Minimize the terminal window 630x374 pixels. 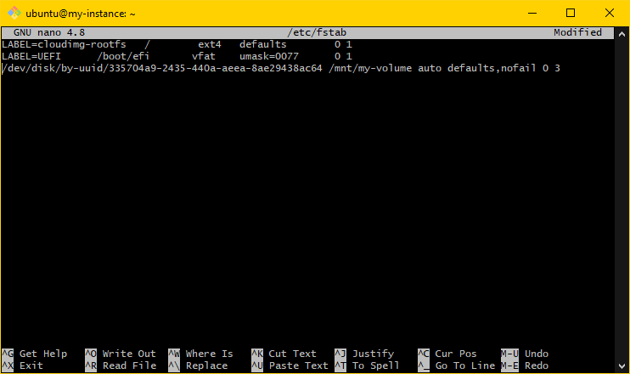tap(532, 13)
